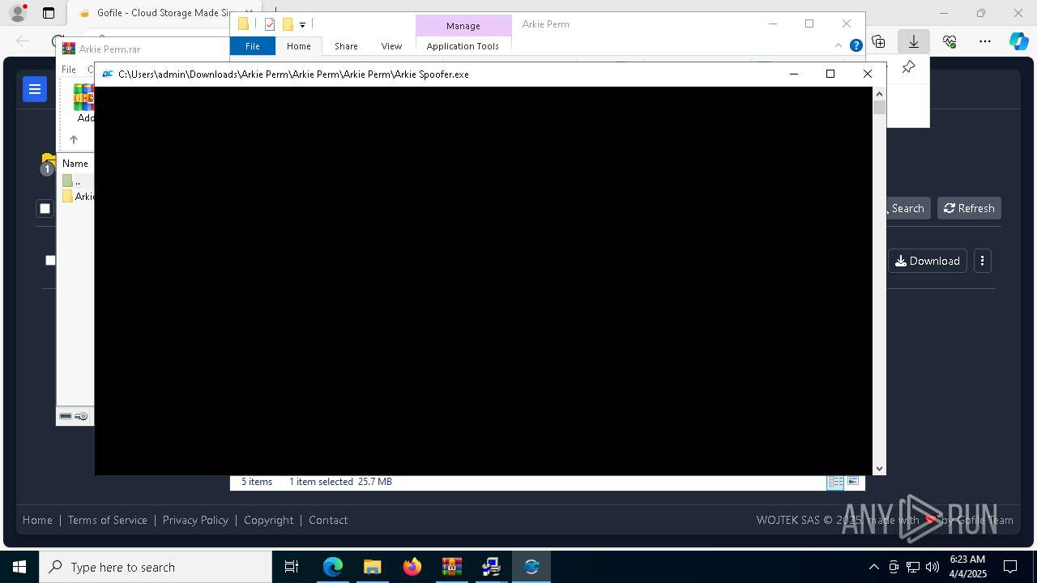This screenshot has height=583, width=1037.
Task: Open the Quick Access Toolbar customize dropdown
Action: coord(302,24)
